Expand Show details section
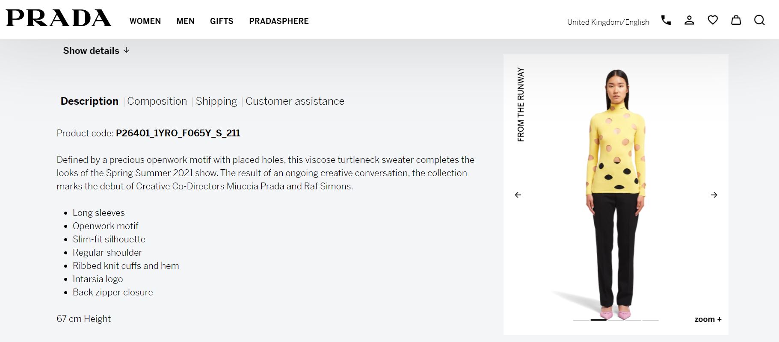The height and width of the screenshot is (342, 779). pos(96,50)
